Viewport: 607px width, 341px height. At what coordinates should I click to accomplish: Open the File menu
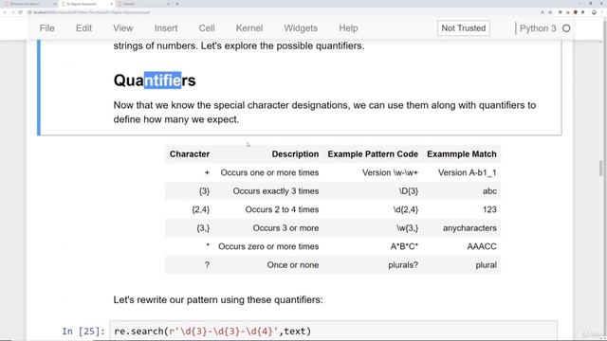coord(46,28)
